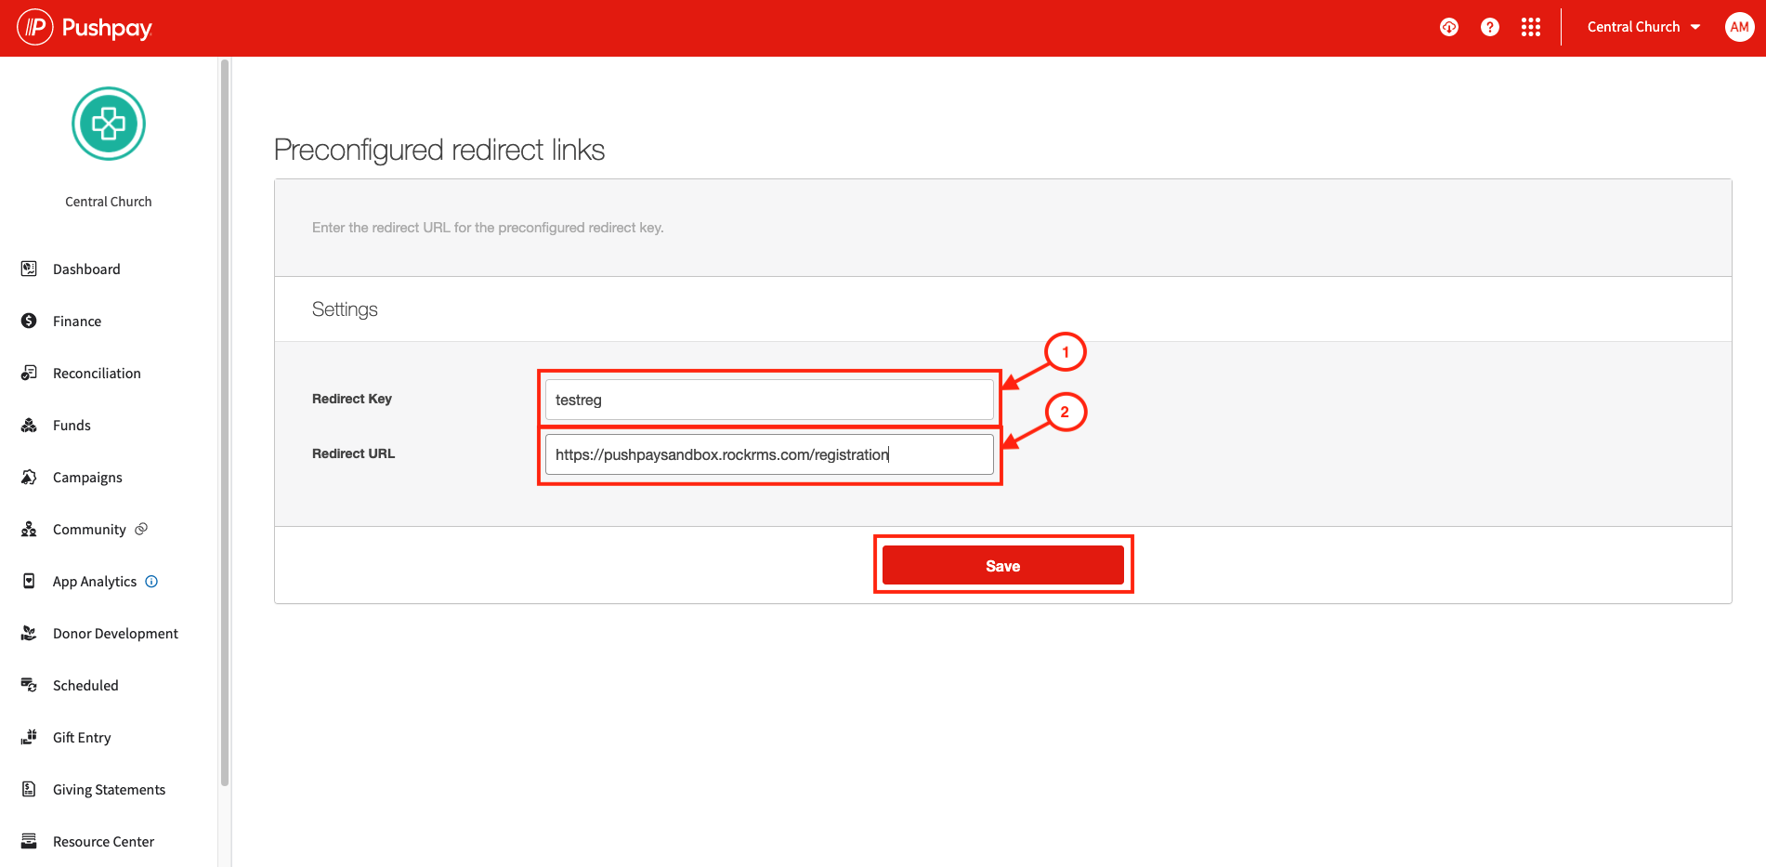This screenshot has width=1766, height=867.
Task: Save the preconfigured redirect link settings
Action: [x=1002, y=565]
